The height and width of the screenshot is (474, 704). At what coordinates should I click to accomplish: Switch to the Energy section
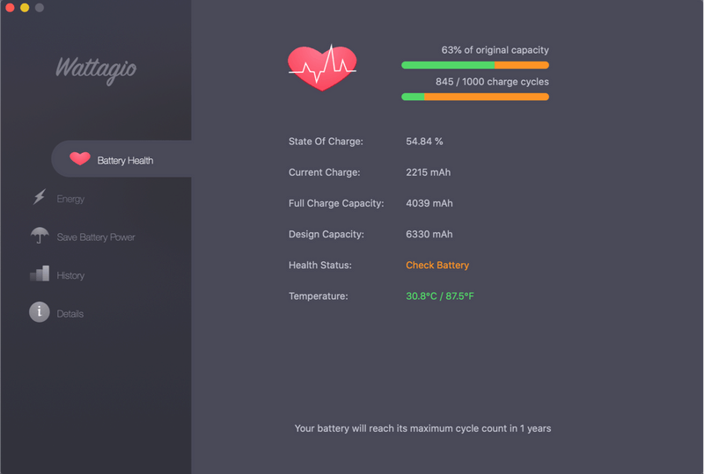click(x=70, y=199)
